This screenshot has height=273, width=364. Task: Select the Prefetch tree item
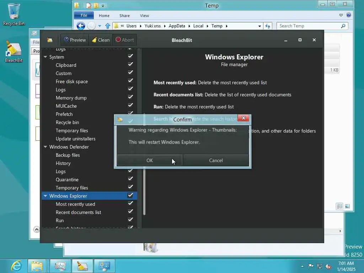tap(64, 114)
